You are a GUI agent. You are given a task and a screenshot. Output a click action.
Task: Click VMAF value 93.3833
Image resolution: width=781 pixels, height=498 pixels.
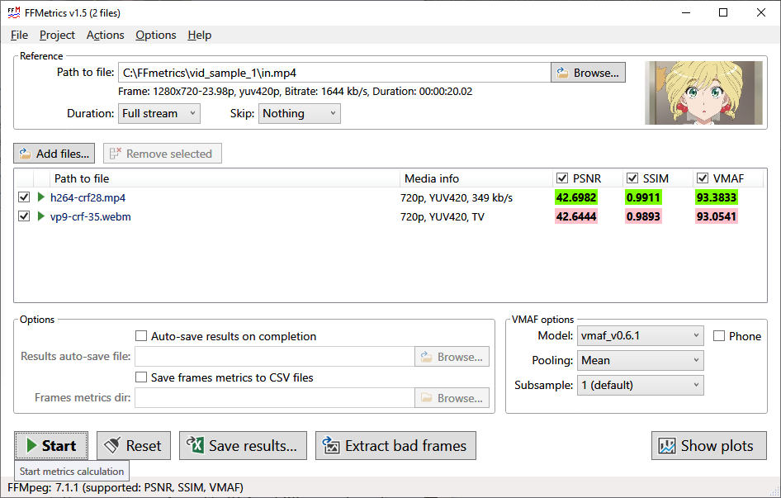[717, 197]
